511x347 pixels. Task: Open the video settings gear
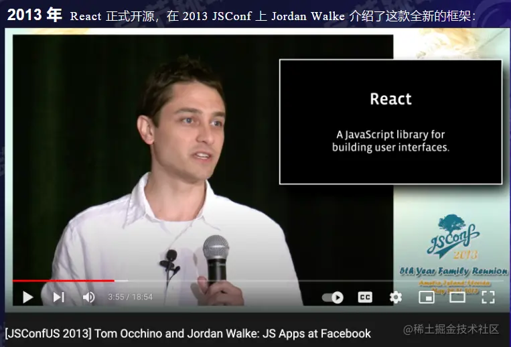point(396,297)
